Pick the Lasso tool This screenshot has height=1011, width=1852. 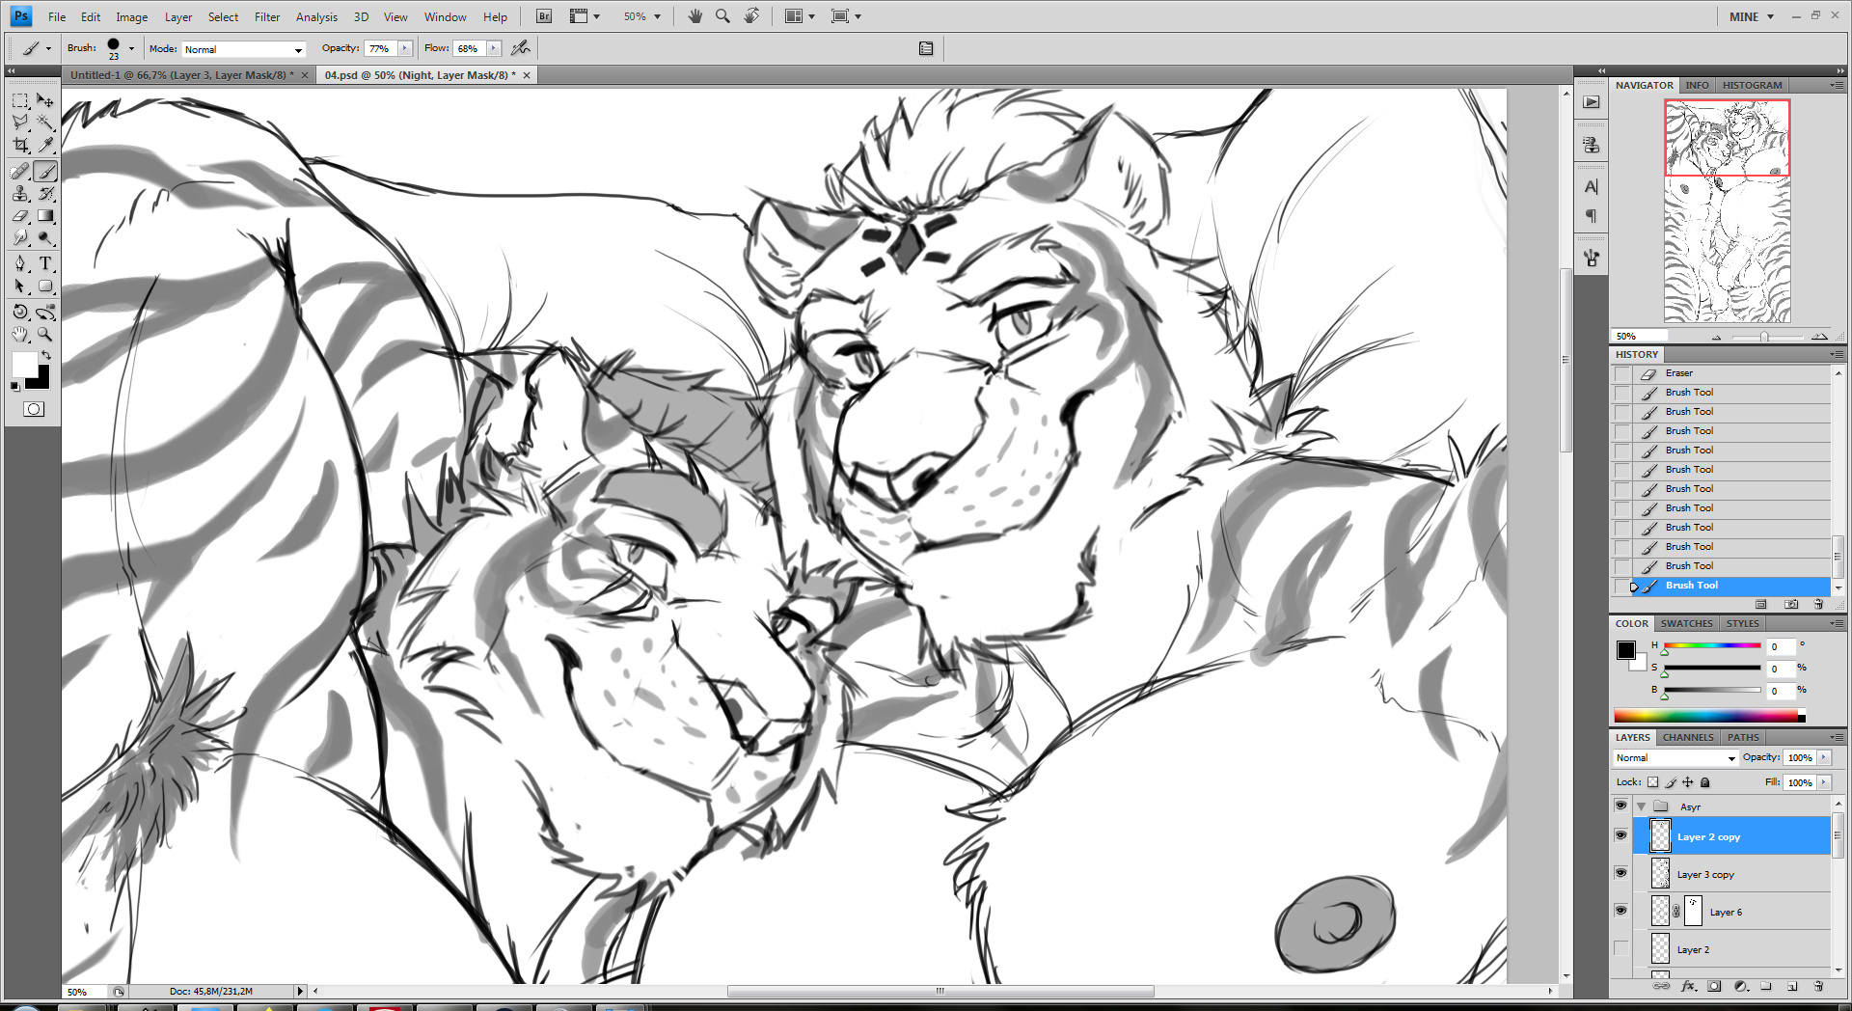tap(20, 123)
